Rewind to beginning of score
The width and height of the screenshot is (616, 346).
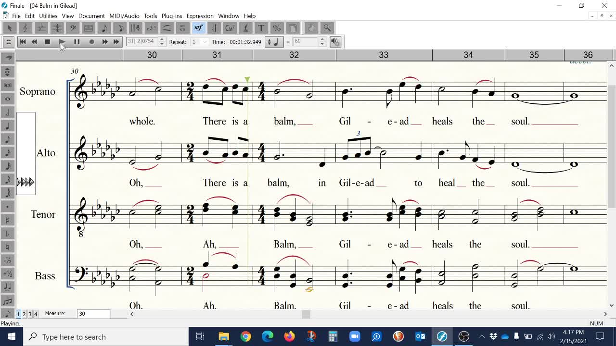[23, 42]
